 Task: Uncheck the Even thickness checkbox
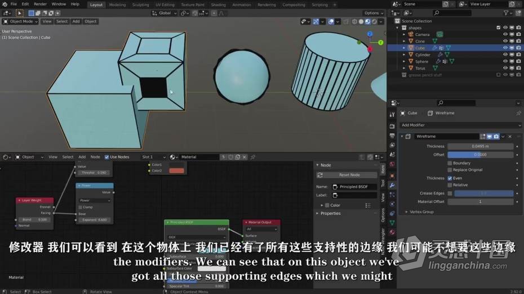450,178
